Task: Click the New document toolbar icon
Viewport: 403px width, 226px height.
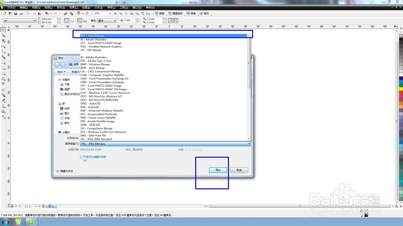Action: click(x=4, y=13)
